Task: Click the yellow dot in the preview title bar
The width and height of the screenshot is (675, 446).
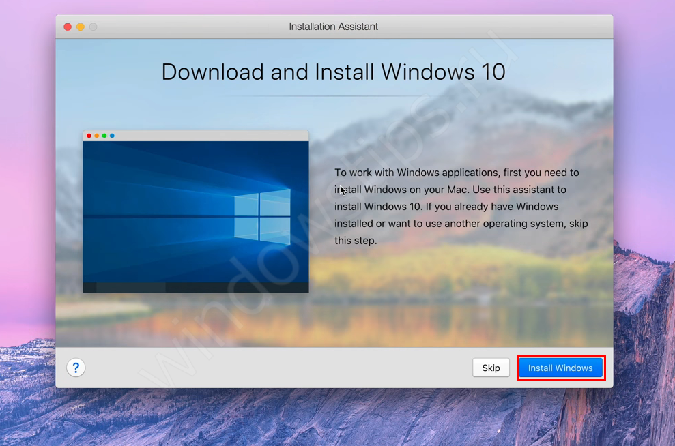Action: [97, 136]
